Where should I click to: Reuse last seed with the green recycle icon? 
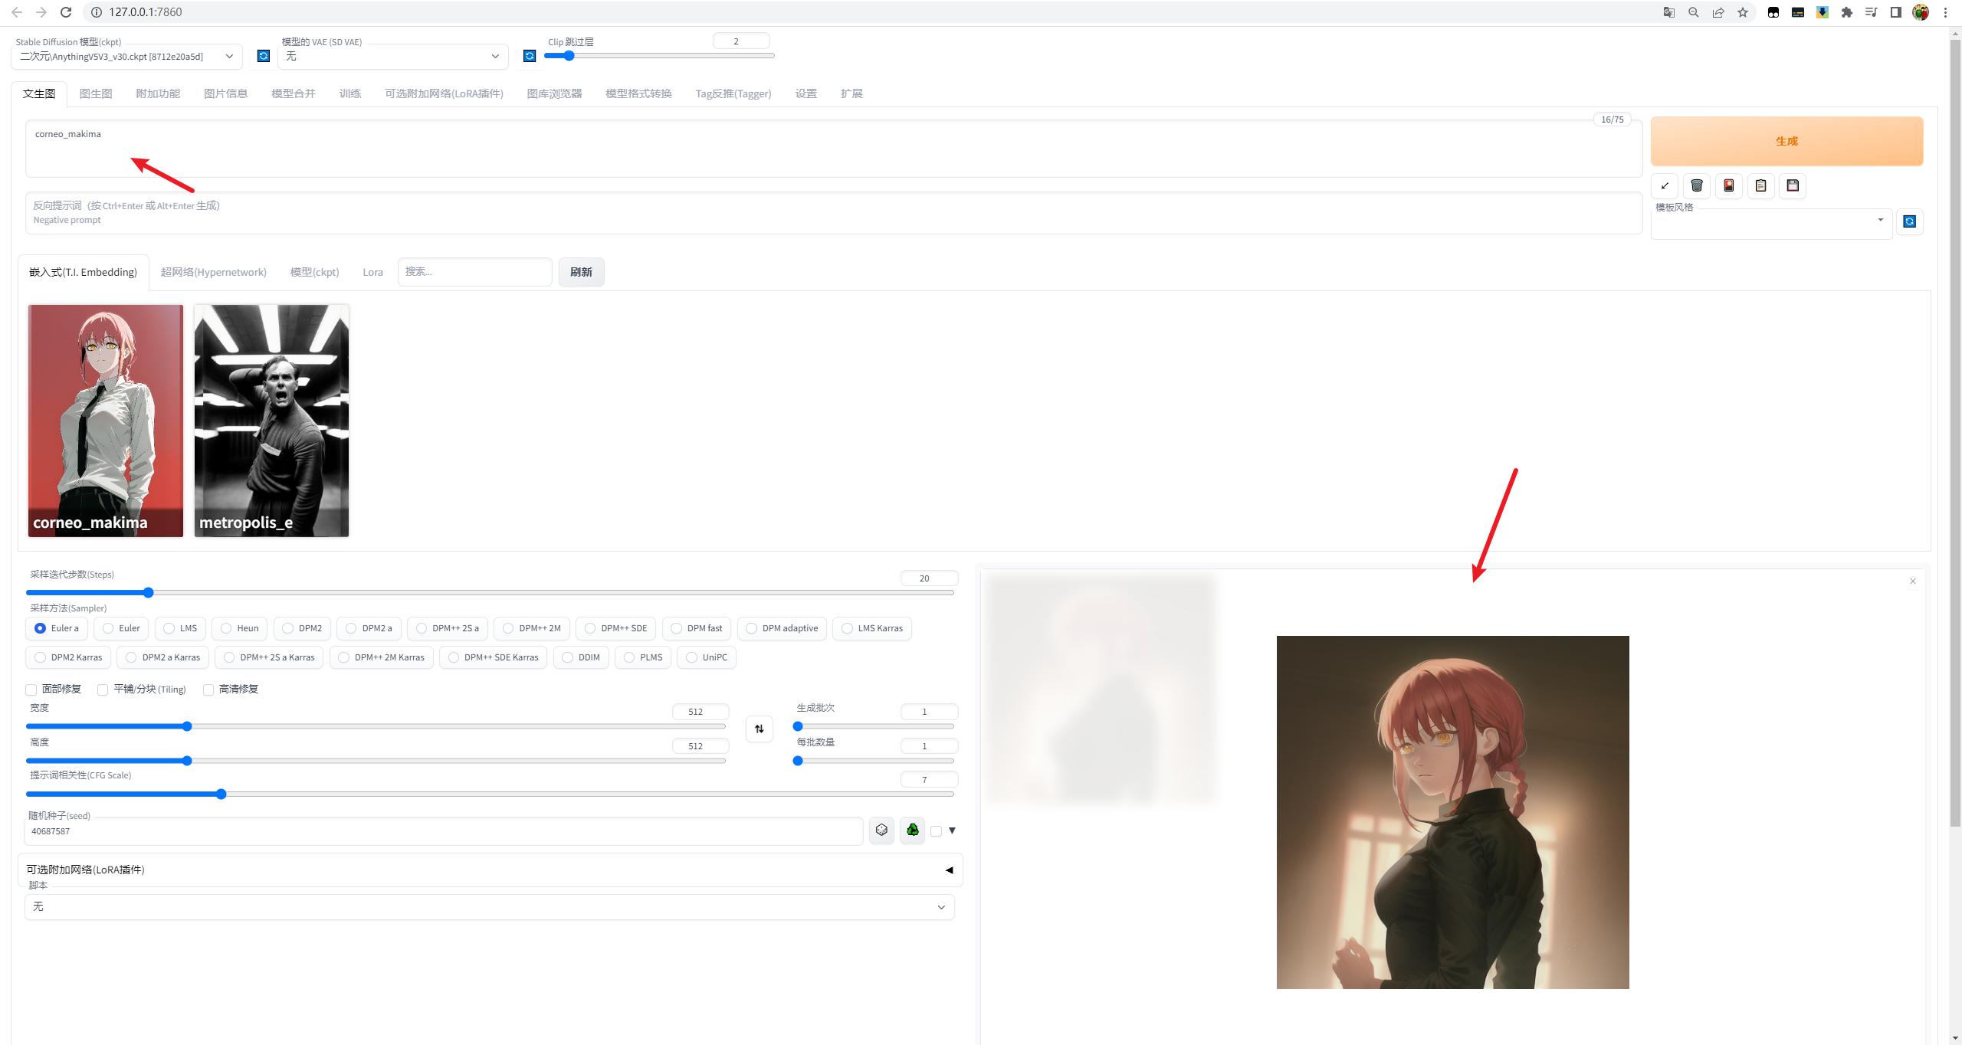pyautogui.click(x=912, y=830)
